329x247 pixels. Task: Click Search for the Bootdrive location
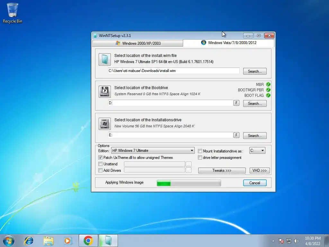click(255, 103)
